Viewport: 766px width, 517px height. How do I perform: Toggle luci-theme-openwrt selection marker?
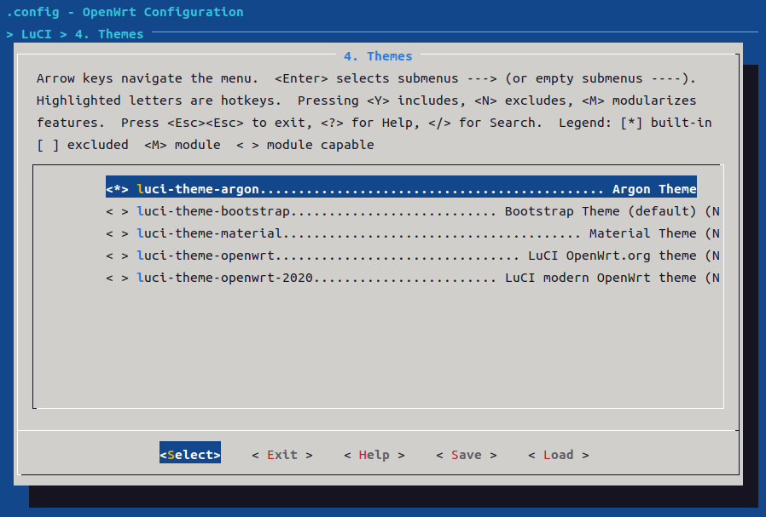coord(117,256)
